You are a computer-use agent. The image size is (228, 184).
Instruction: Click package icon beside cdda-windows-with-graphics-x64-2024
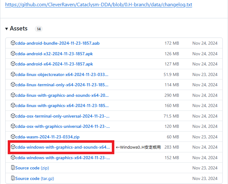pyautogui.click(x=13, y=157)
